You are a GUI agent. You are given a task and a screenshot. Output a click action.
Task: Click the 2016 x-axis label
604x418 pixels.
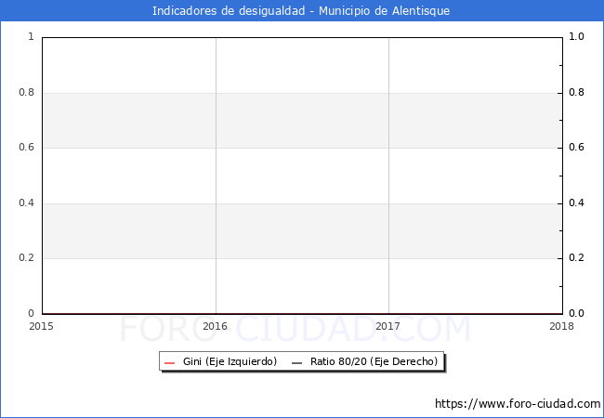pyautogui.click(x=215, y=326)
